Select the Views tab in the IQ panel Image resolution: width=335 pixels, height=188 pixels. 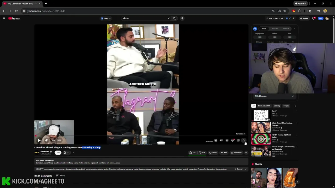pyautogui.click(x=264, y=29)
